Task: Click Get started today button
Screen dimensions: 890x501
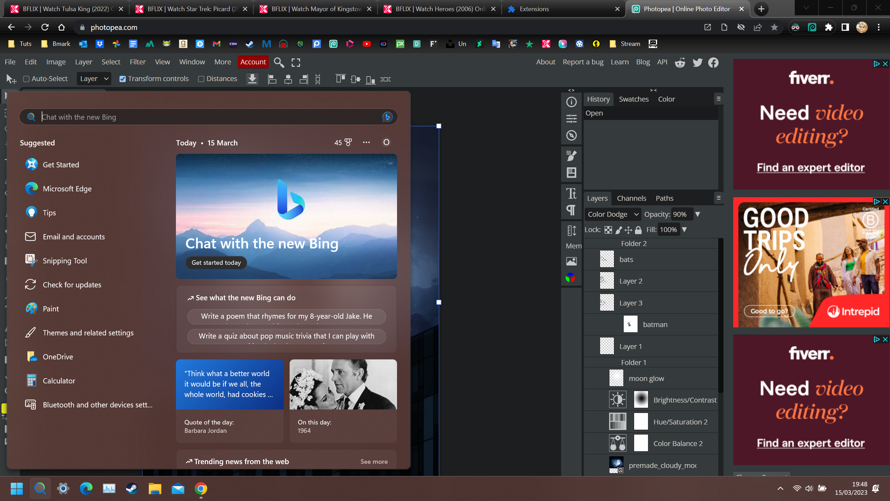Action: click(x=216, y=263)
